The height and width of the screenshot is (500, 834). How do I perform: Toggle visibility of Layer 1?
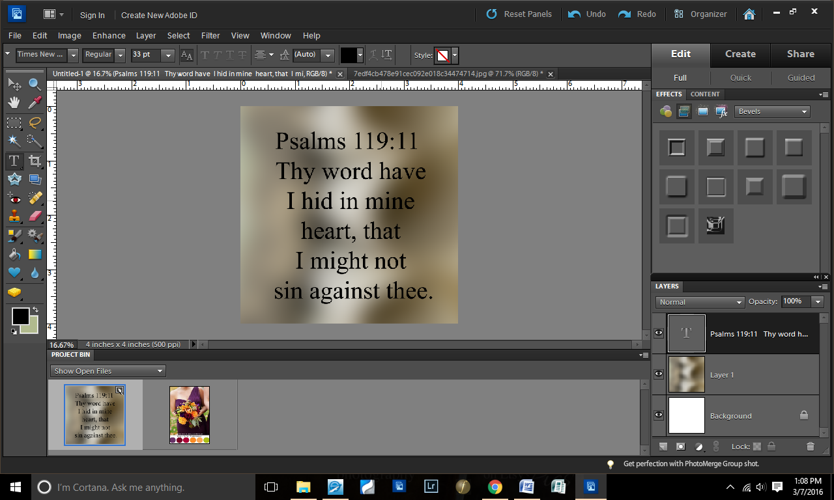[x=659, y=374]
